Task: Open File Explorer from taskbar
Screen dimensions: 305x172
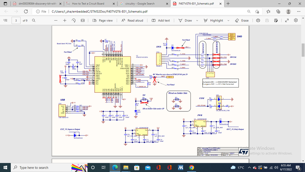Action: (x=126, y=167)
